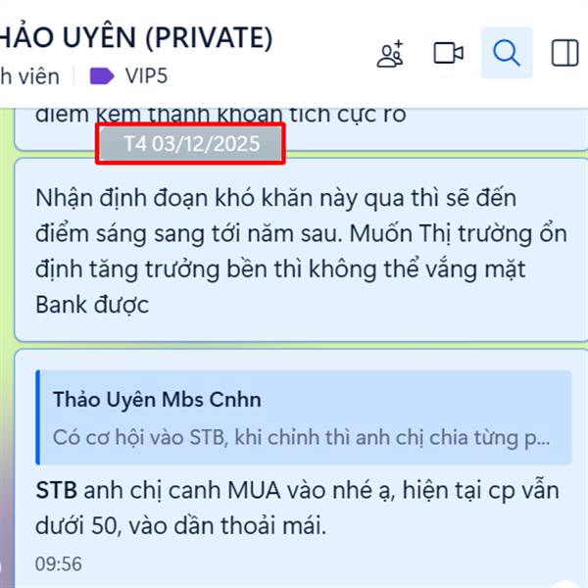
Task: Click the T4 03/12/2025 date marker
Action: point(190,144)
